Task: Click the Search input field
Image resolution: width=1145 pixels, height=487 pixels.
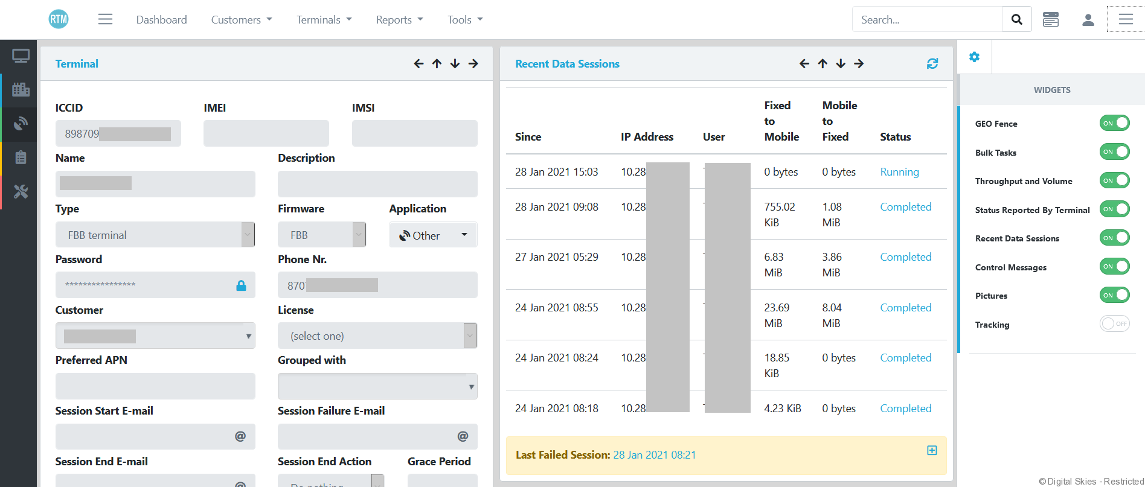Action: coord(928,20)
